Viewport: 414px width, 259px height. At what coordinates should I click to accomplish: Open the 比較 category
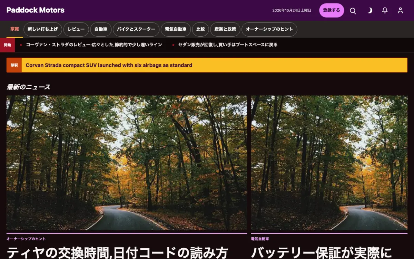[x=200, y=29]
